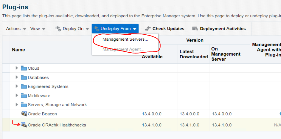Select Servers, Storage and Network label
The height and width of the screenshot is (139, 281).
(x=57, y=105)
